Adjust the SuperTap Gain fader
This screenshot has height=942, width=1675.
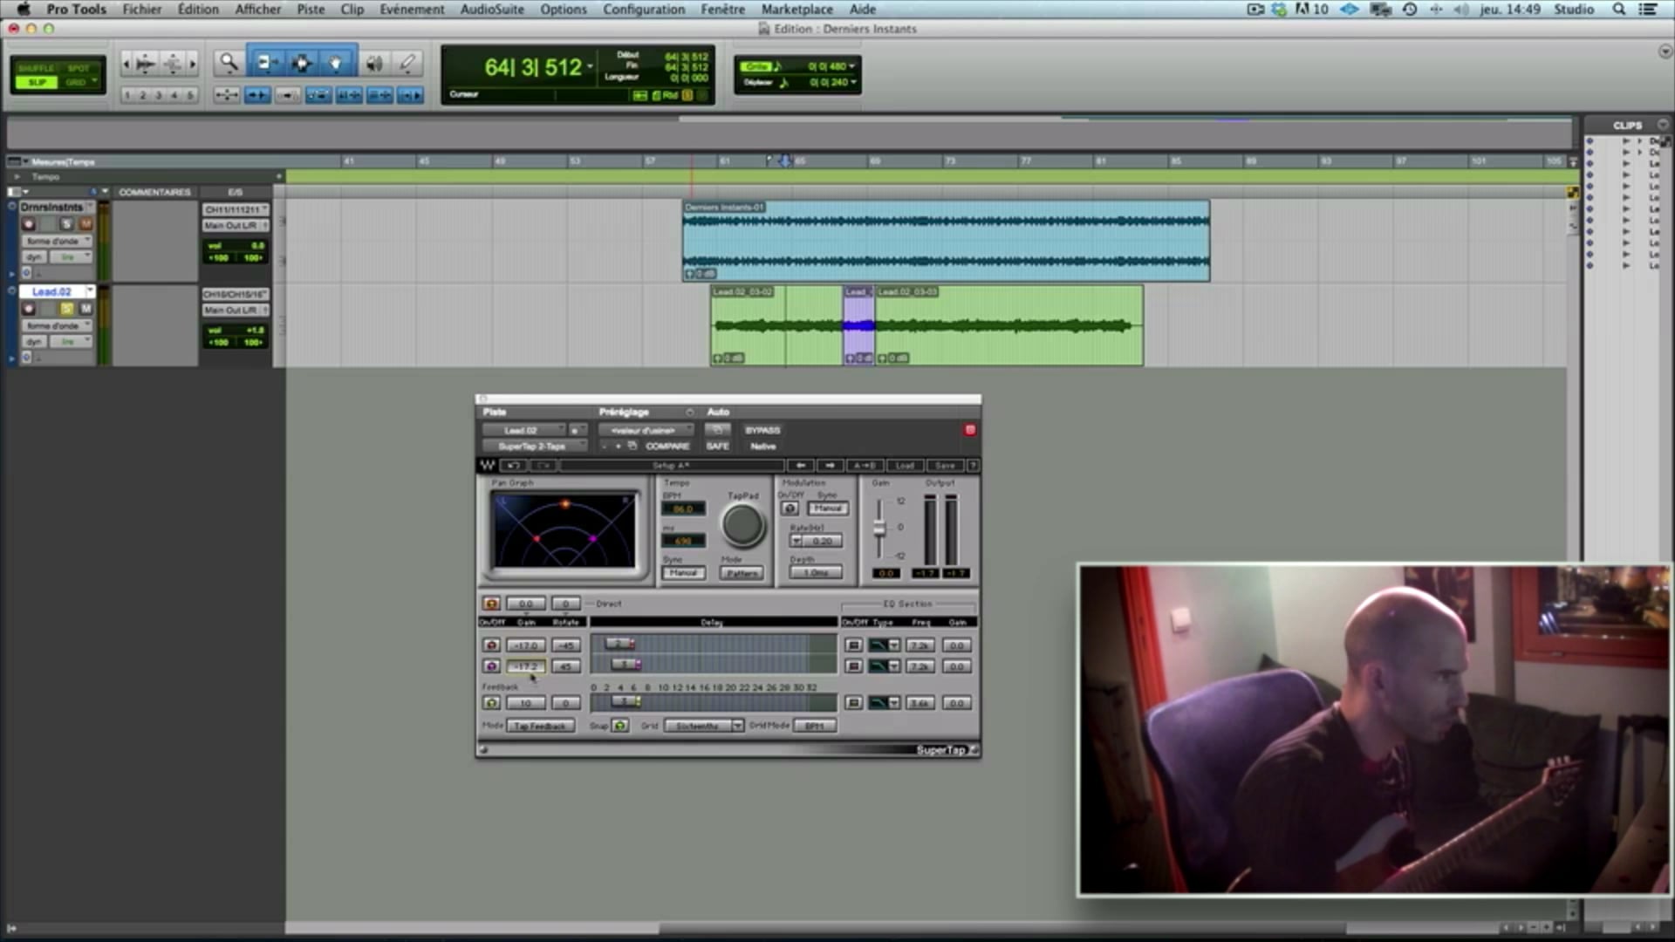pyautogui.click(x=879, y=529)
